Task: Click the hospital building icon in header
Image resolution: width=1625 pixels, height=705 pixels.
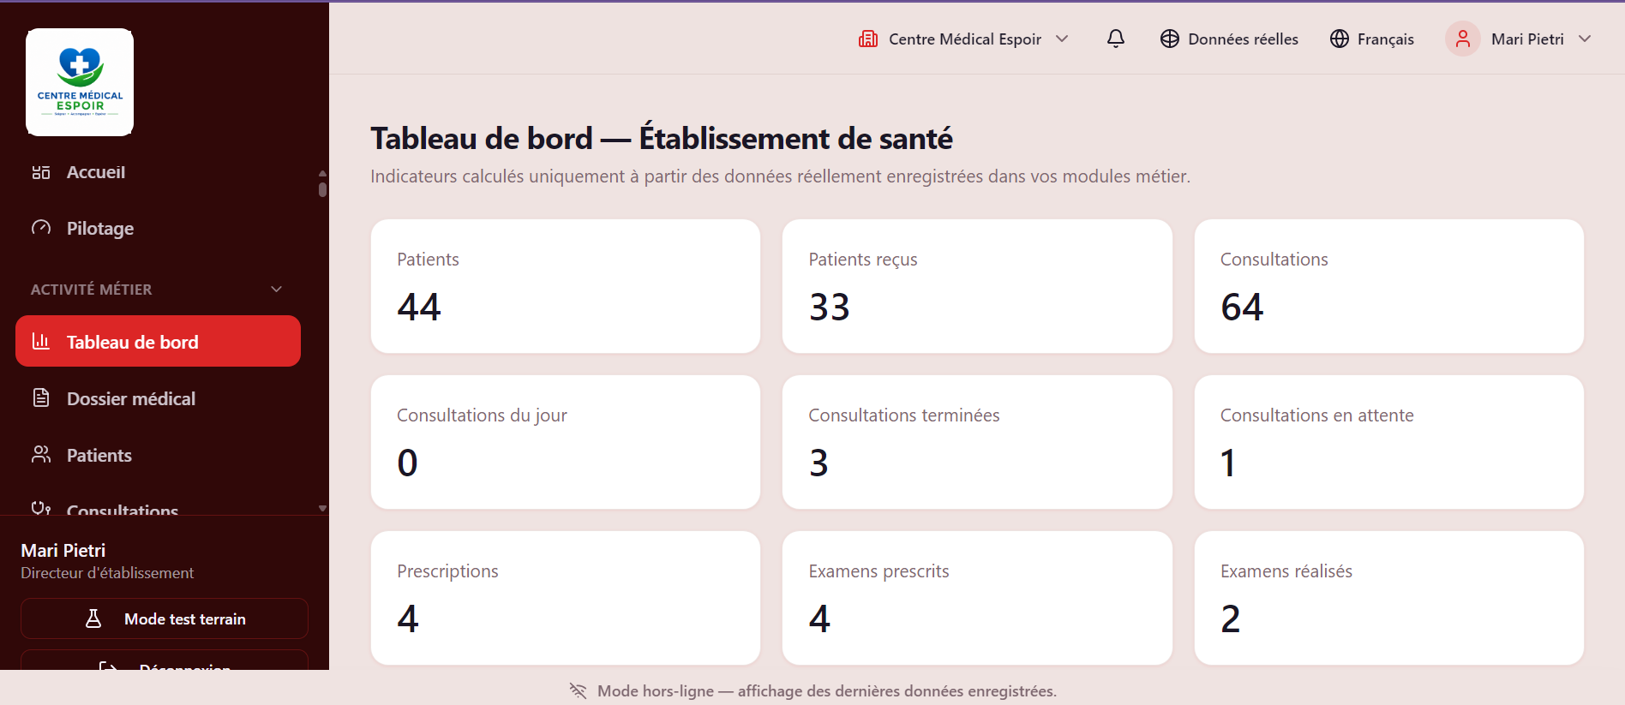Action: coord(868,39)
